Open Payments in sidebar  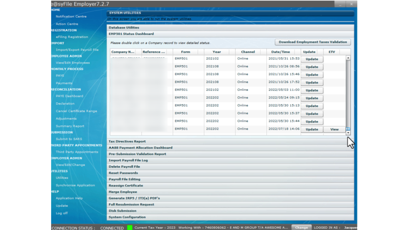64,83
